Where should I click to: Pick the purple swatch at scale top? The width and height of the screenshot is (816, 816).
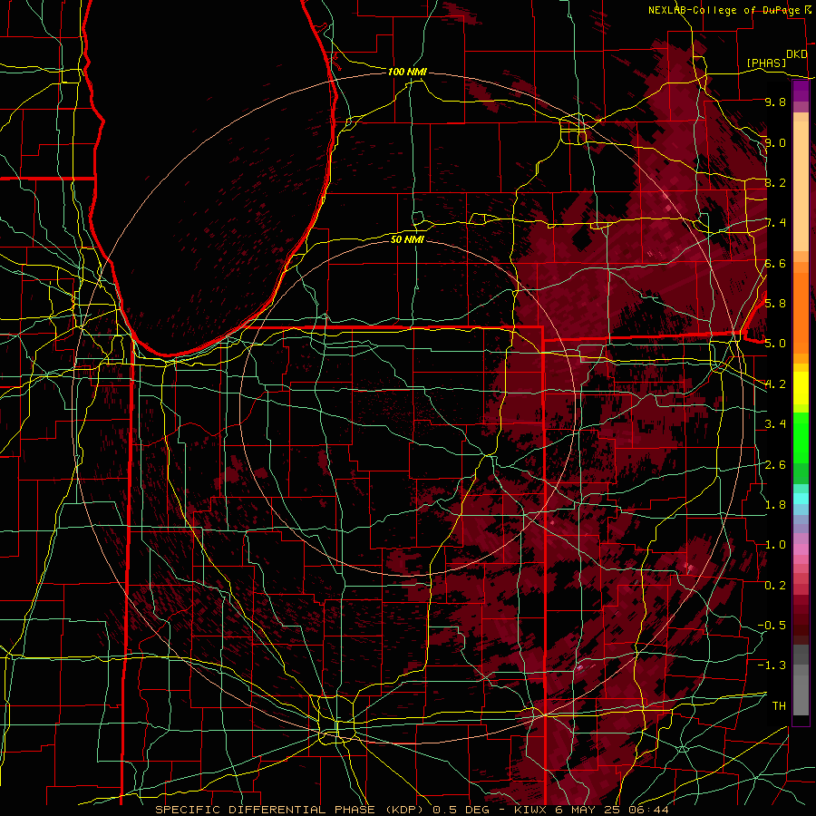(801, 91)
